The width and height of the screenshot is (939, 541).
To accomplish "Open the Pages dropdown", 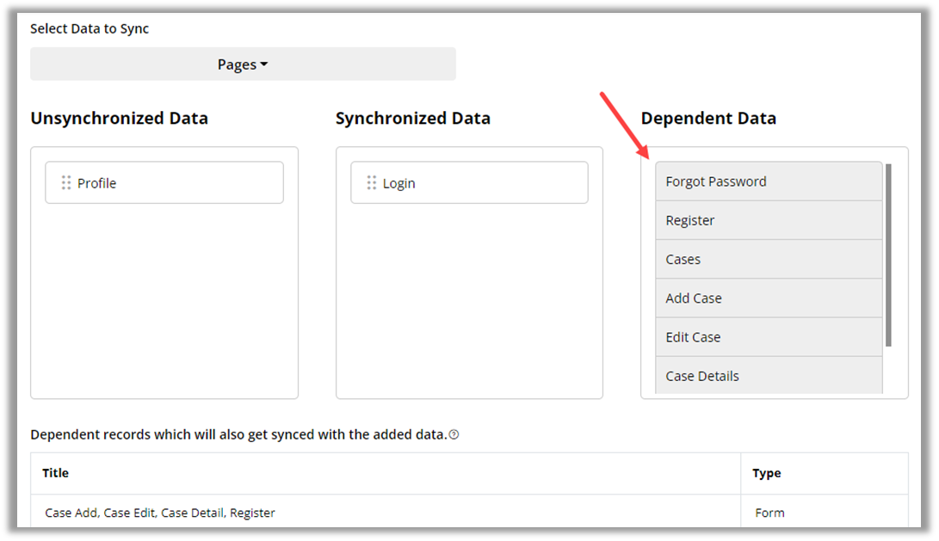I will (243, 65).
